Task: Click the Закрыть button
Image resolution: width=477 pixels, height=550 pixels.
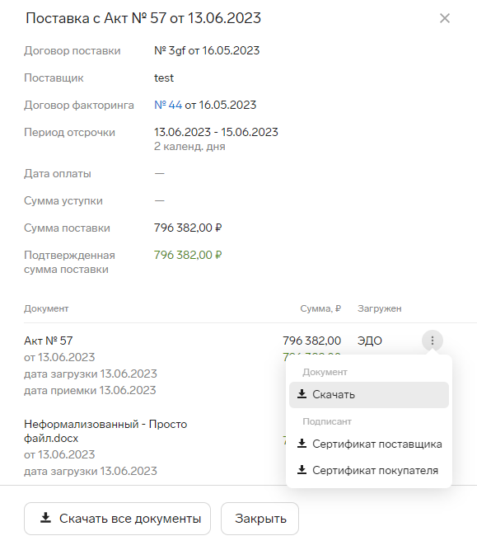Action: pos(260,519)
